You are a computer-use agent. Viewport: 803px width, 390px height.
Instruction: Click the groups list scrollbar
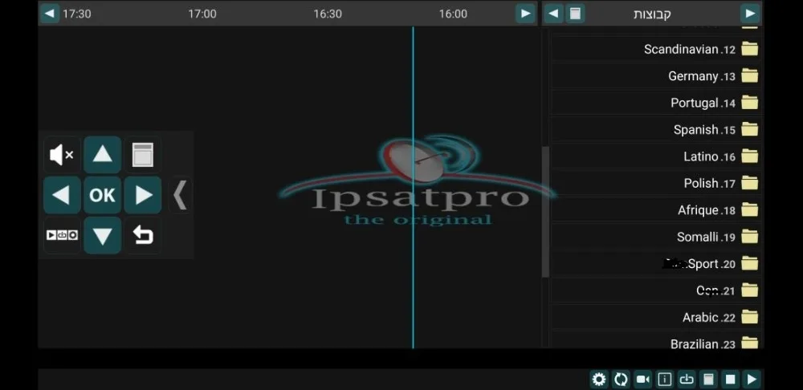(x=545, y=212)
